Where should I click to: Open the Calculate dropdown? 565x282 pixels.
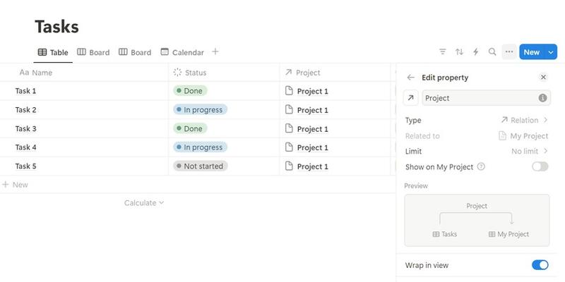144,203
